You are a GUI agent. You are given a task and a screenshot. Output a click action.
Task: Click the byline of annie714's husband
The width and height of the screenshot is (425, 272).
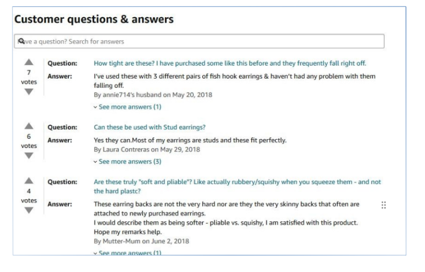tap(153, 95)
